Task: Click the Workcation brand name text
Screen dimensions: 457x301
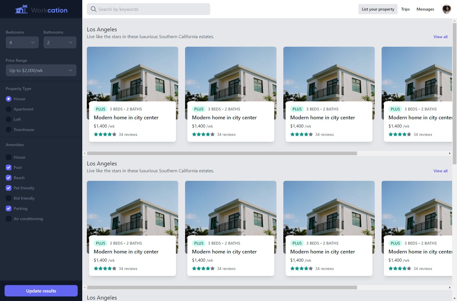Action: coord(49,10)
